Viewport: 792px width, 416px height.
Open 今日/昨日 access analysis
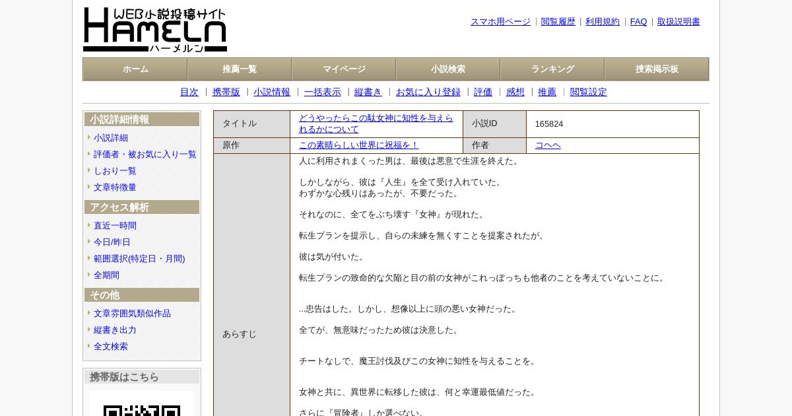click(112, 242)
